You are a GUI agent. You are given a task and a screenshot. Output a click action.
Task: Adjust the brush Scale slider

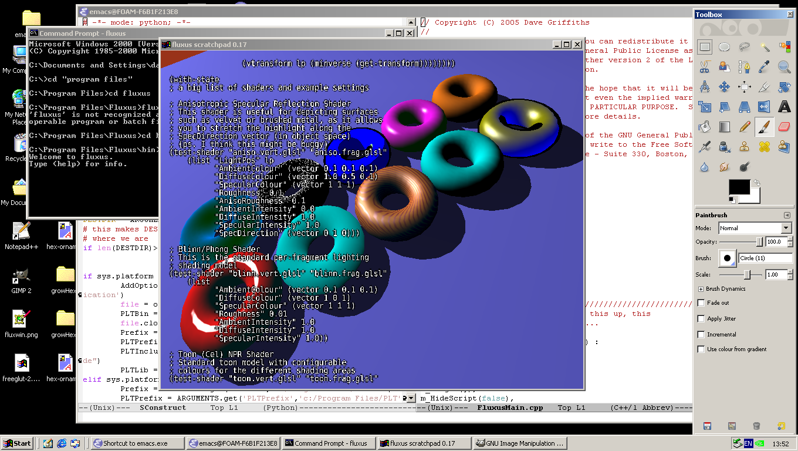tap(742, 274)
